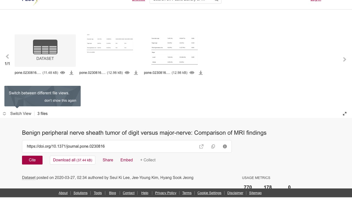This screenshot has width=352, height=198.
Task: Click the Dataset type label
Action: coord(29,178)
